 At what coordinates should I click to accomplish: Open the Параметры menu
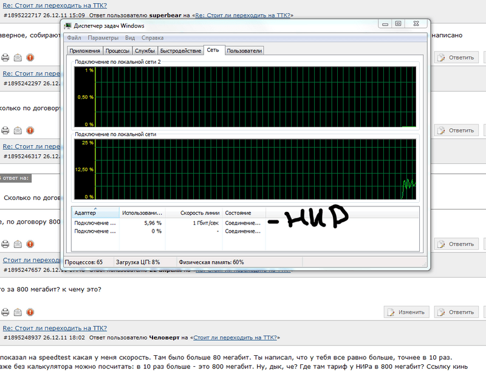[103, 38]
